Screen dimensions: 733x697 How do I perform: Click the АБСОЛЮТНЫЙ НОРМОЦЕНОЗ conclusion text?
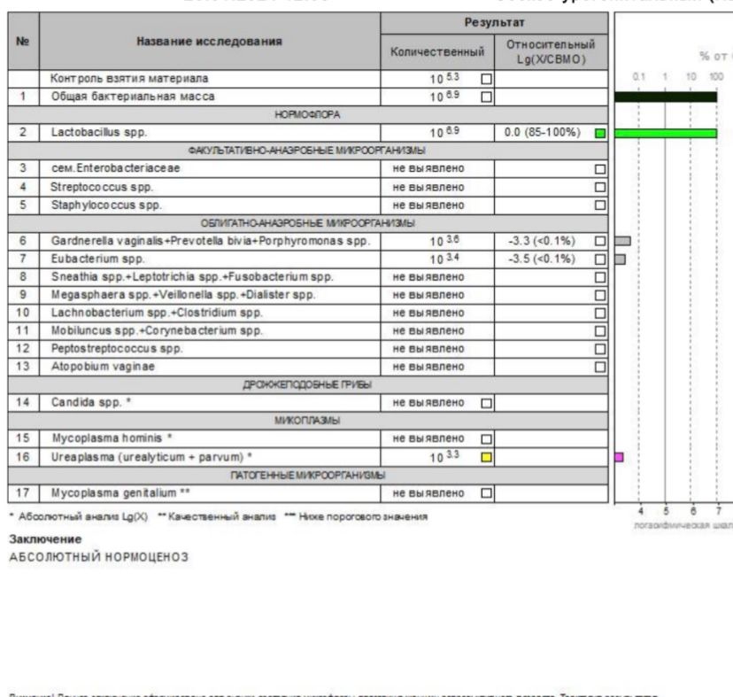(x=99, y=557)
